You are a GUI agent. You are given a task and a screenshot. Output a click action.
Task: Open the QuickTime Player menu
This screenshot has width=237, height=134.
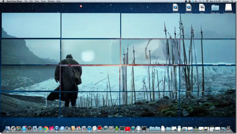14,1
